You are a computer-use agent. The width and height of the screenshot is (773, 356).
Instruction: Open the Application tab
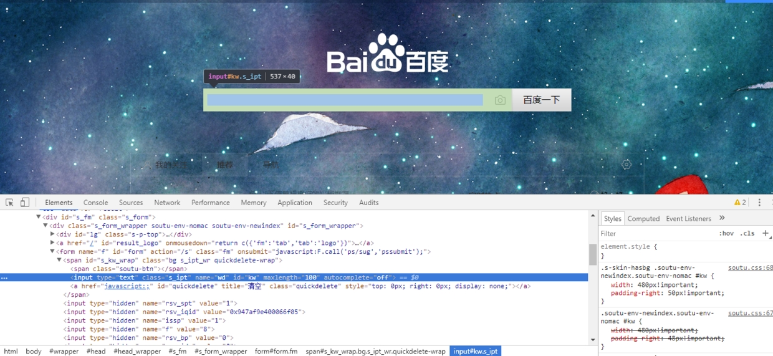coord(295,203)
